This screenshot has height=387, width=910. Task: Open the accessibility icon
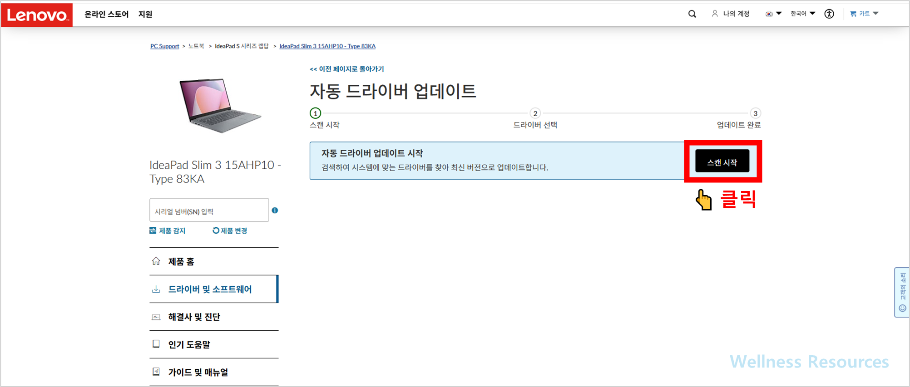click(829, 14)
